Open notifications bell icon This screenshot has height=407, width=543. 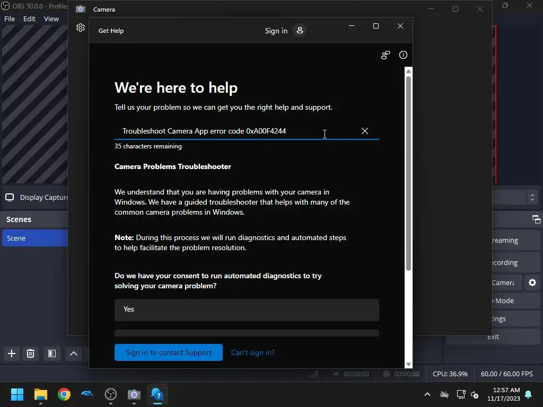(529, 394)
